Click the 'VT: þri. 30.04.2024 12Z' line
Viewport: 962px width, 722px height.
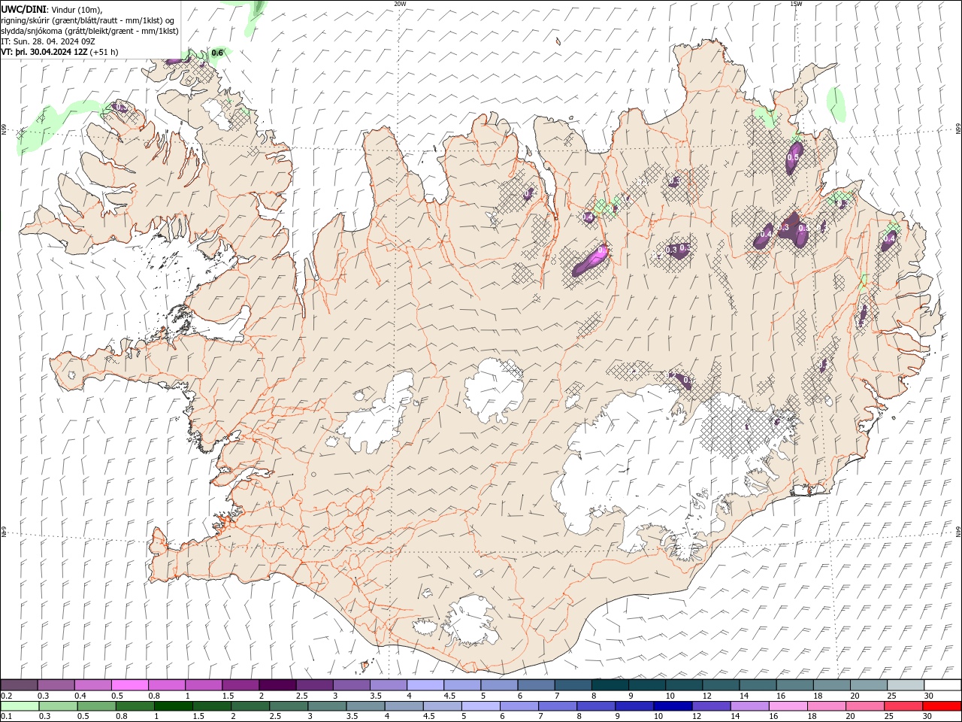[44, 52]
